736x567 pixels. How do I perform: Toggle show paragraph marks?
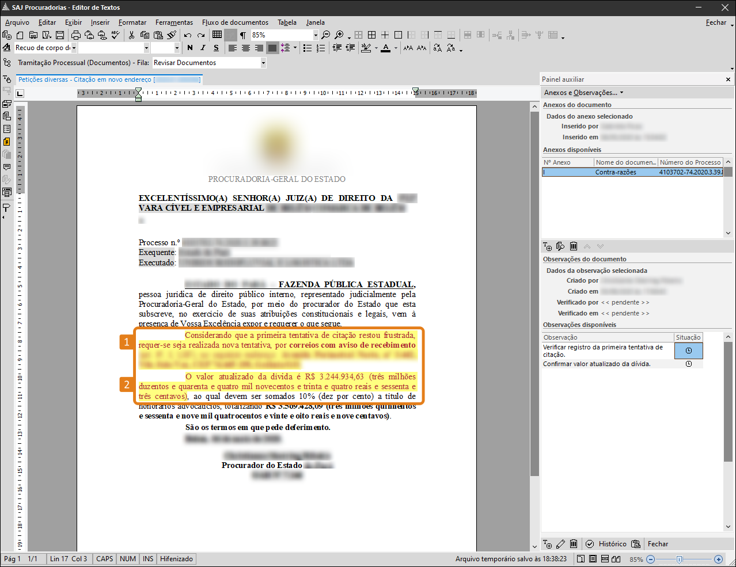coord(243,35)
